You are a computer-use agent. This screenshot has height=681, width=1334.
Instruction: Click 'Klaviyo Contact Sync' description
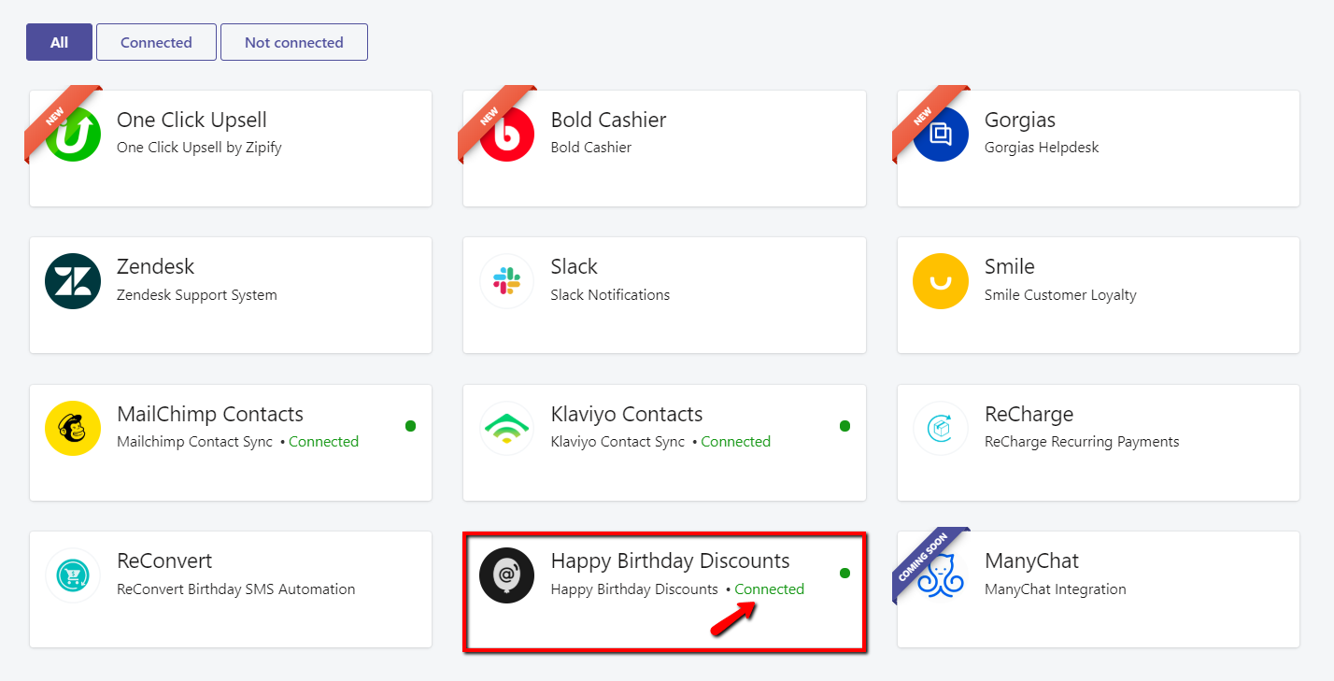(x=617, y=442)
